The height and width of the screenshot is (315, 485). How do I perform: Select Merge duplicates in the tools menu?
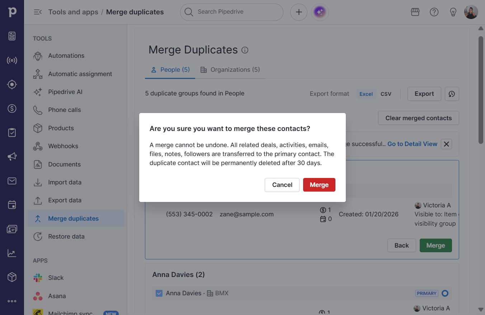point(76,218)
